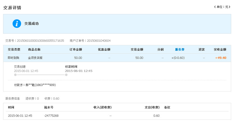
Task: Click the orange =49.40 received amount
Action: [x=221, y=58]
